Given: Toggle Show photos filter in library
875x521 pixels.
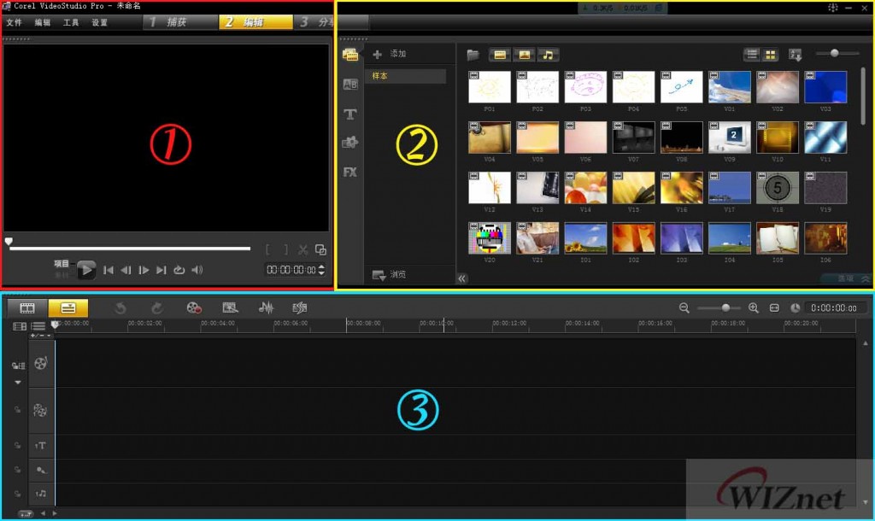Looking at the screenshot, I should coord(524,55).
